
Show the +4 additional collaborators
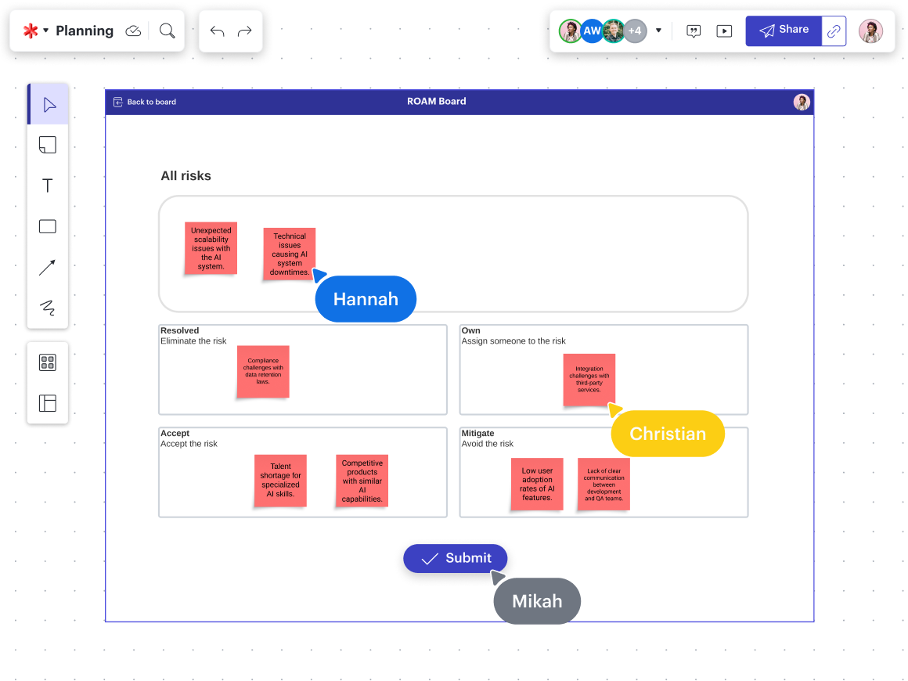point(635,31)
